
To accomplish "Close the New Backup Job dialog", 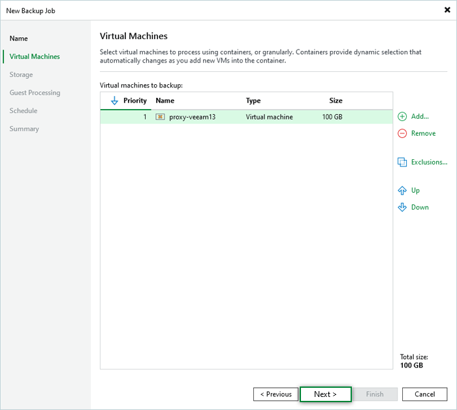I will tap(446, 10).
